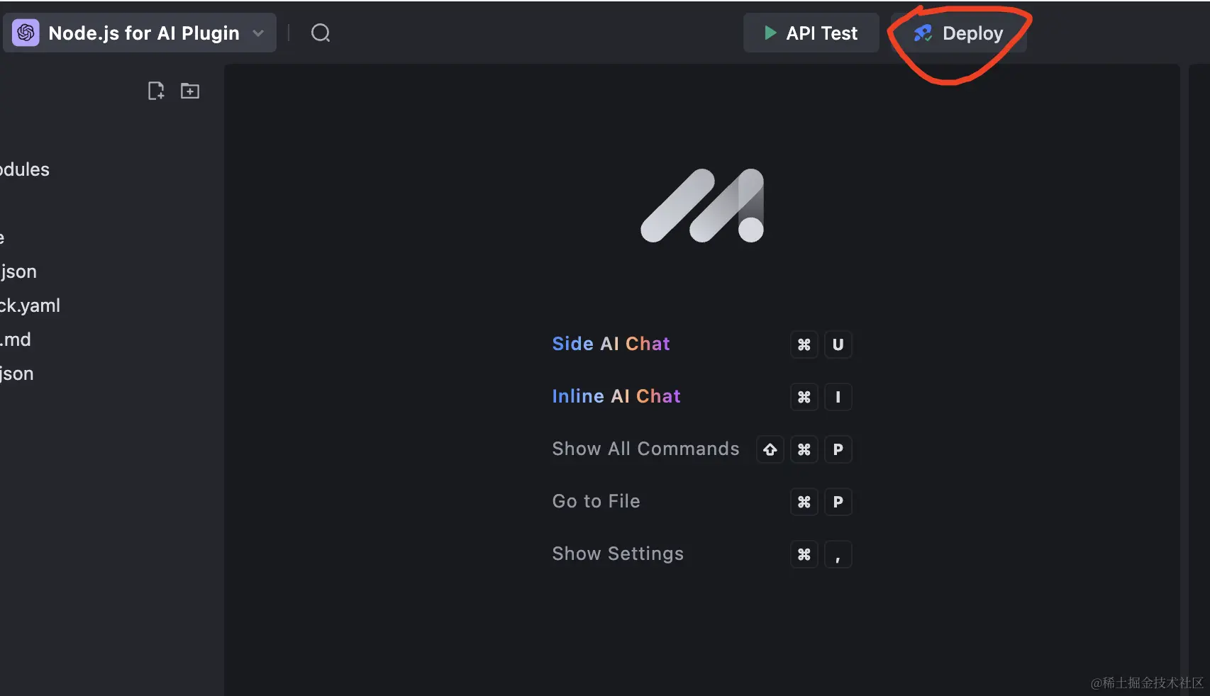Select the .yaml file in the file tree
The image size is (1210, 696).
coord(30,305)
